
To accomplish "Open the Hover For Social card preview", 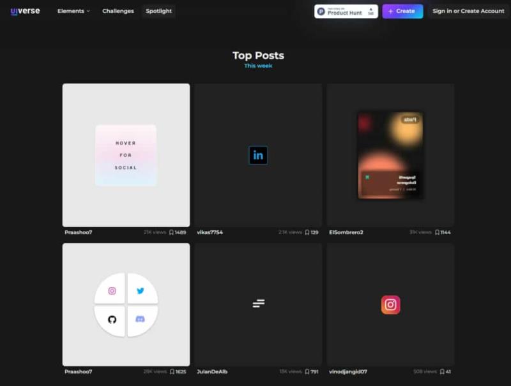I will [126, 155].
